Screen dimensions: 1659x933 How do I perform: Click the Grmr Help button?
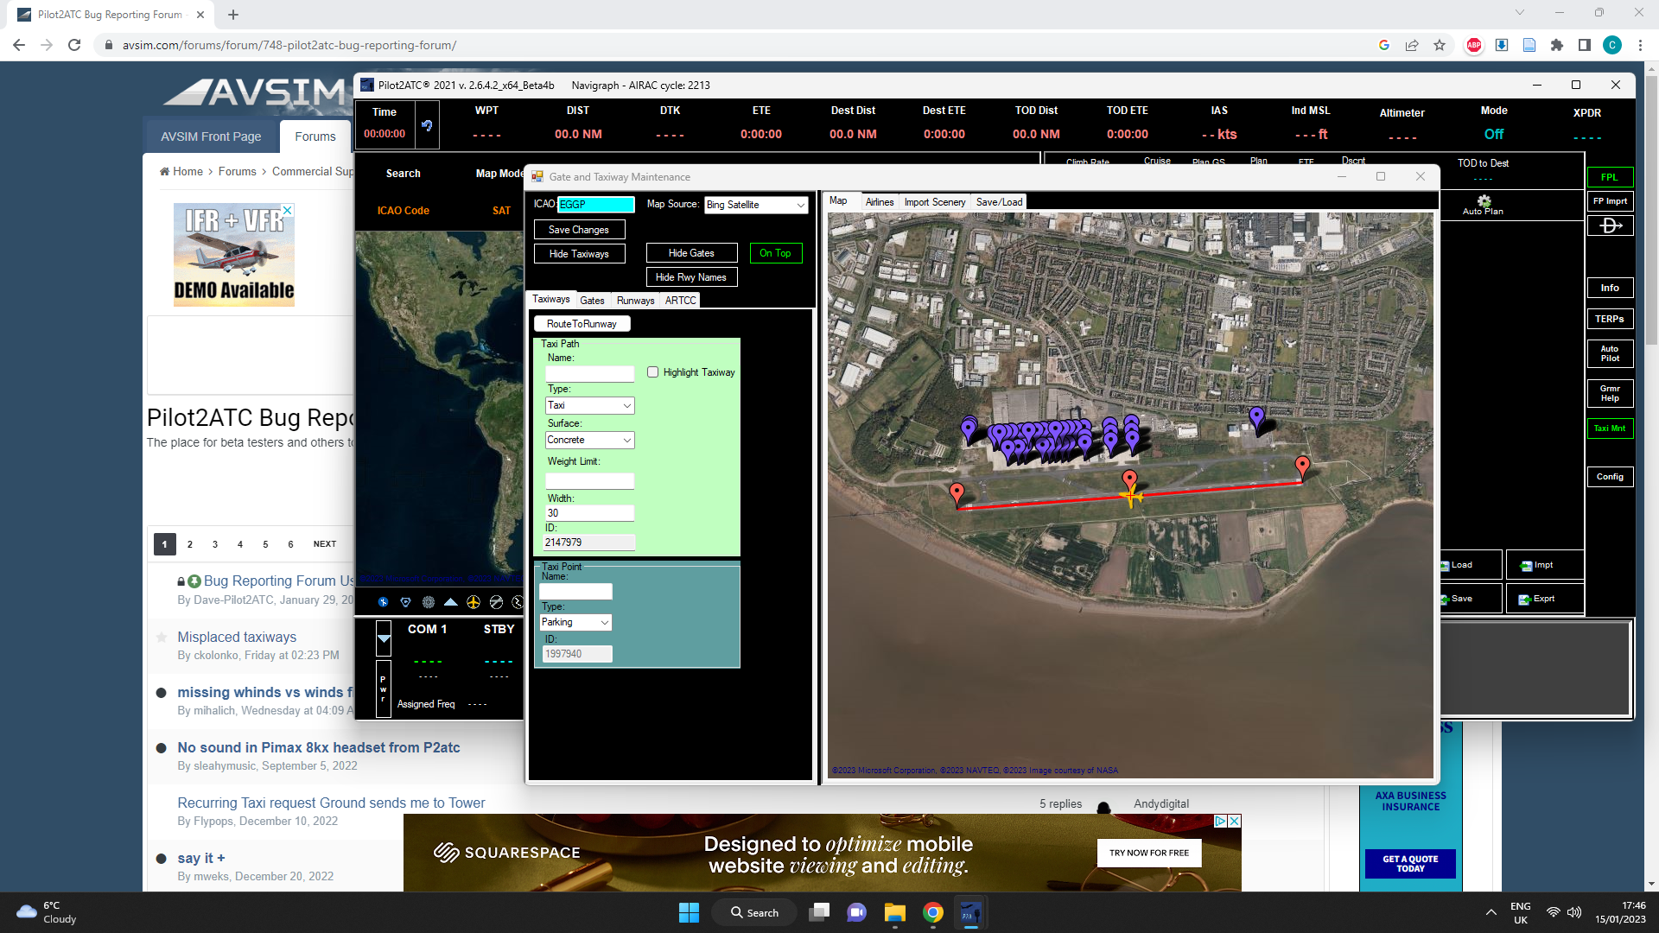pos(1610,394)
